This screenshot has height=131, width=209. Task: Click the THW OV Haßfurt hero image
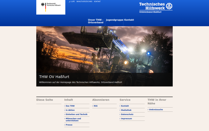point(104,56)
